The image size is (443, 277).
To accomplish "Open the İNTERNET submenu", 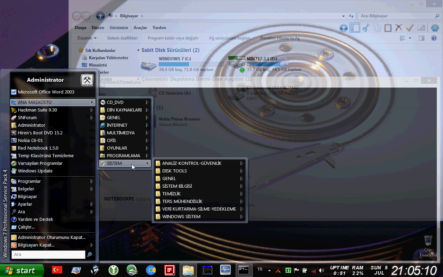I will pyautogui.click(x=125, y=125).
